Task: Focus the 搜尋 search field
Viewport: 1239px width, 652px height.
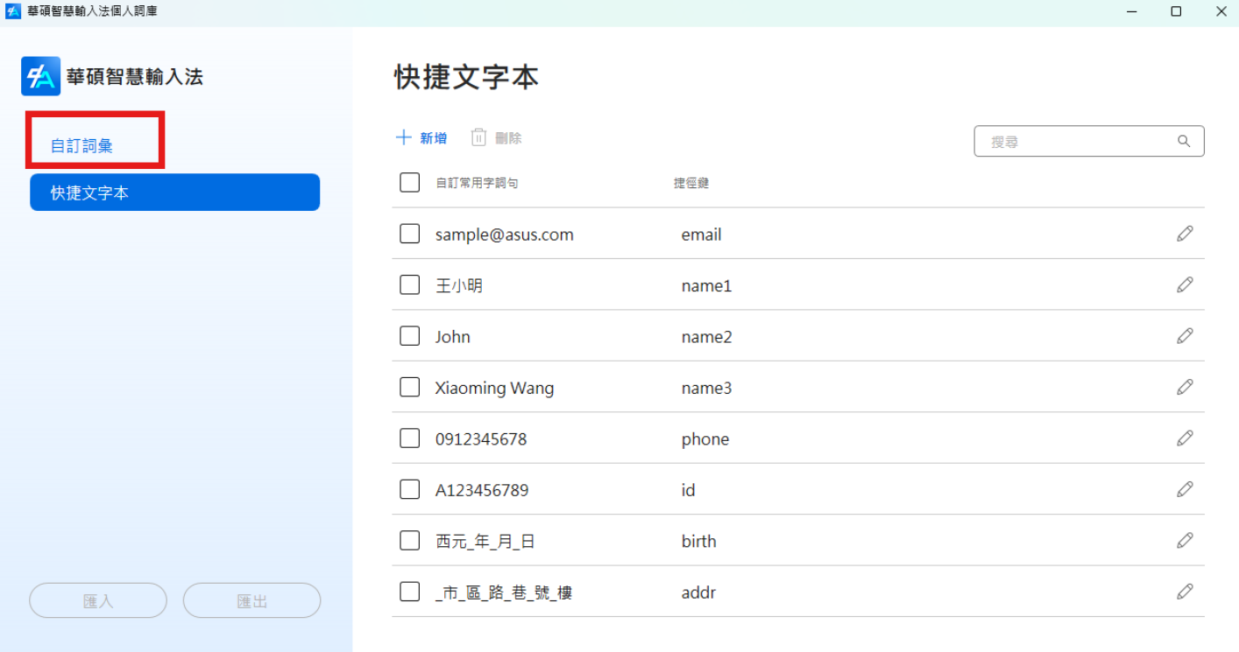Action: tap(1089, 141)
